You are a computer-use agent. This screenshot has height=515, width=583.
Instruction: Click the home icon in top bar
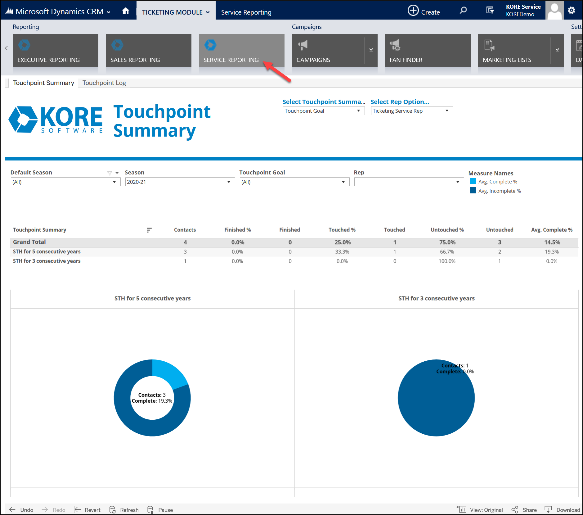[126, 11]
